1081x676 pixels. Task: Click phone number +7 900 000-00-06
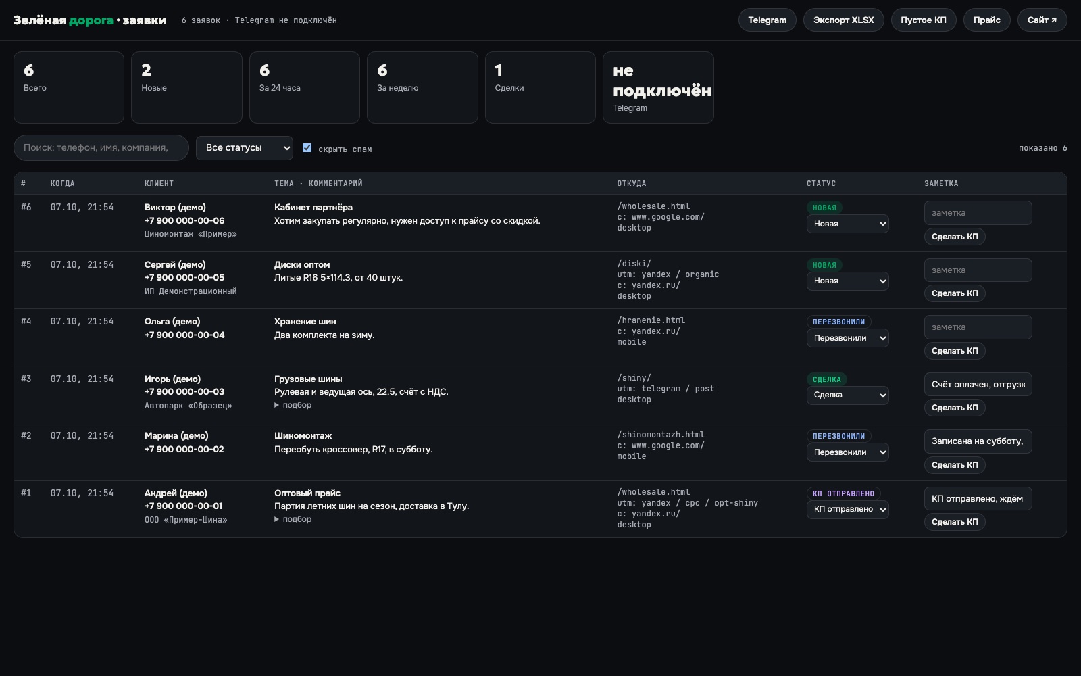pos(184,220)
